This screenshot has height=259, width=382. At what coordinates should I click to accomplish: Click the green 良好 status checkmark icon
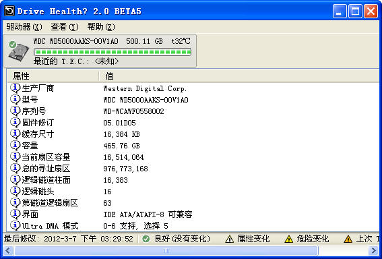pos(146,239)
